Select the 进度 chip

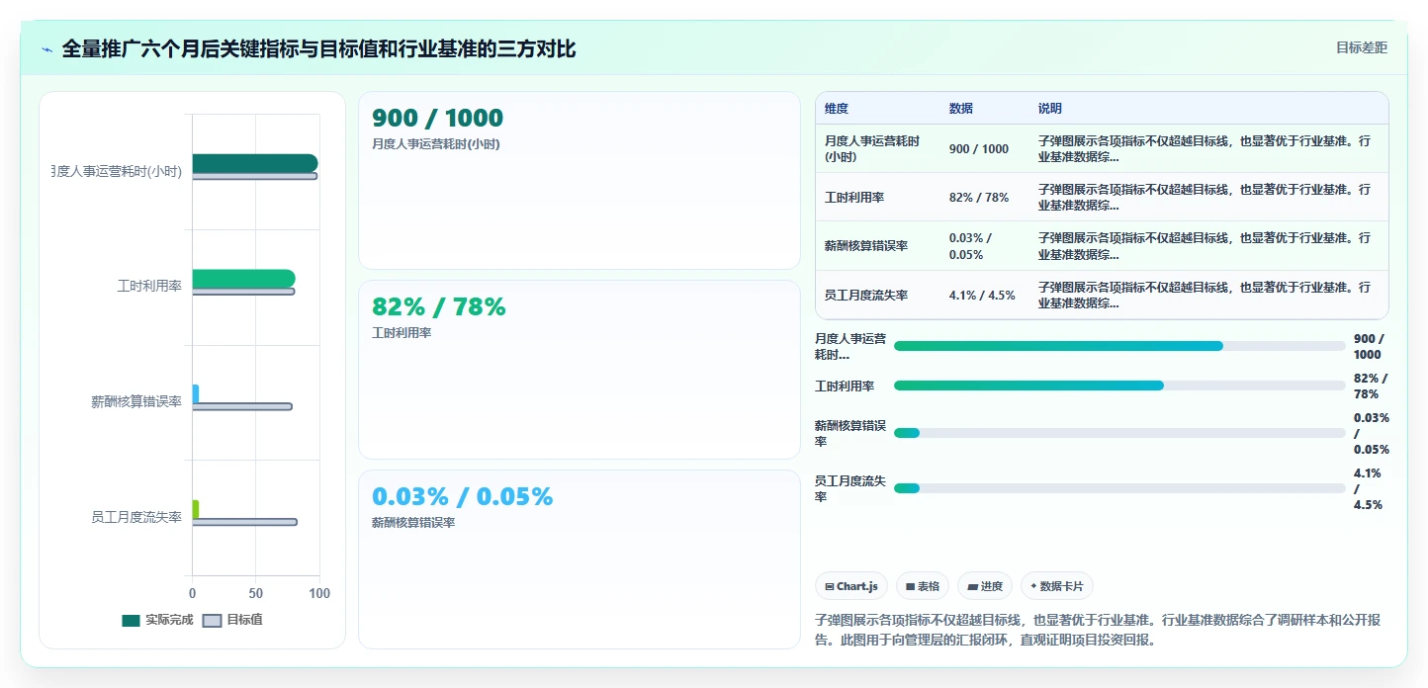[985, 586]
